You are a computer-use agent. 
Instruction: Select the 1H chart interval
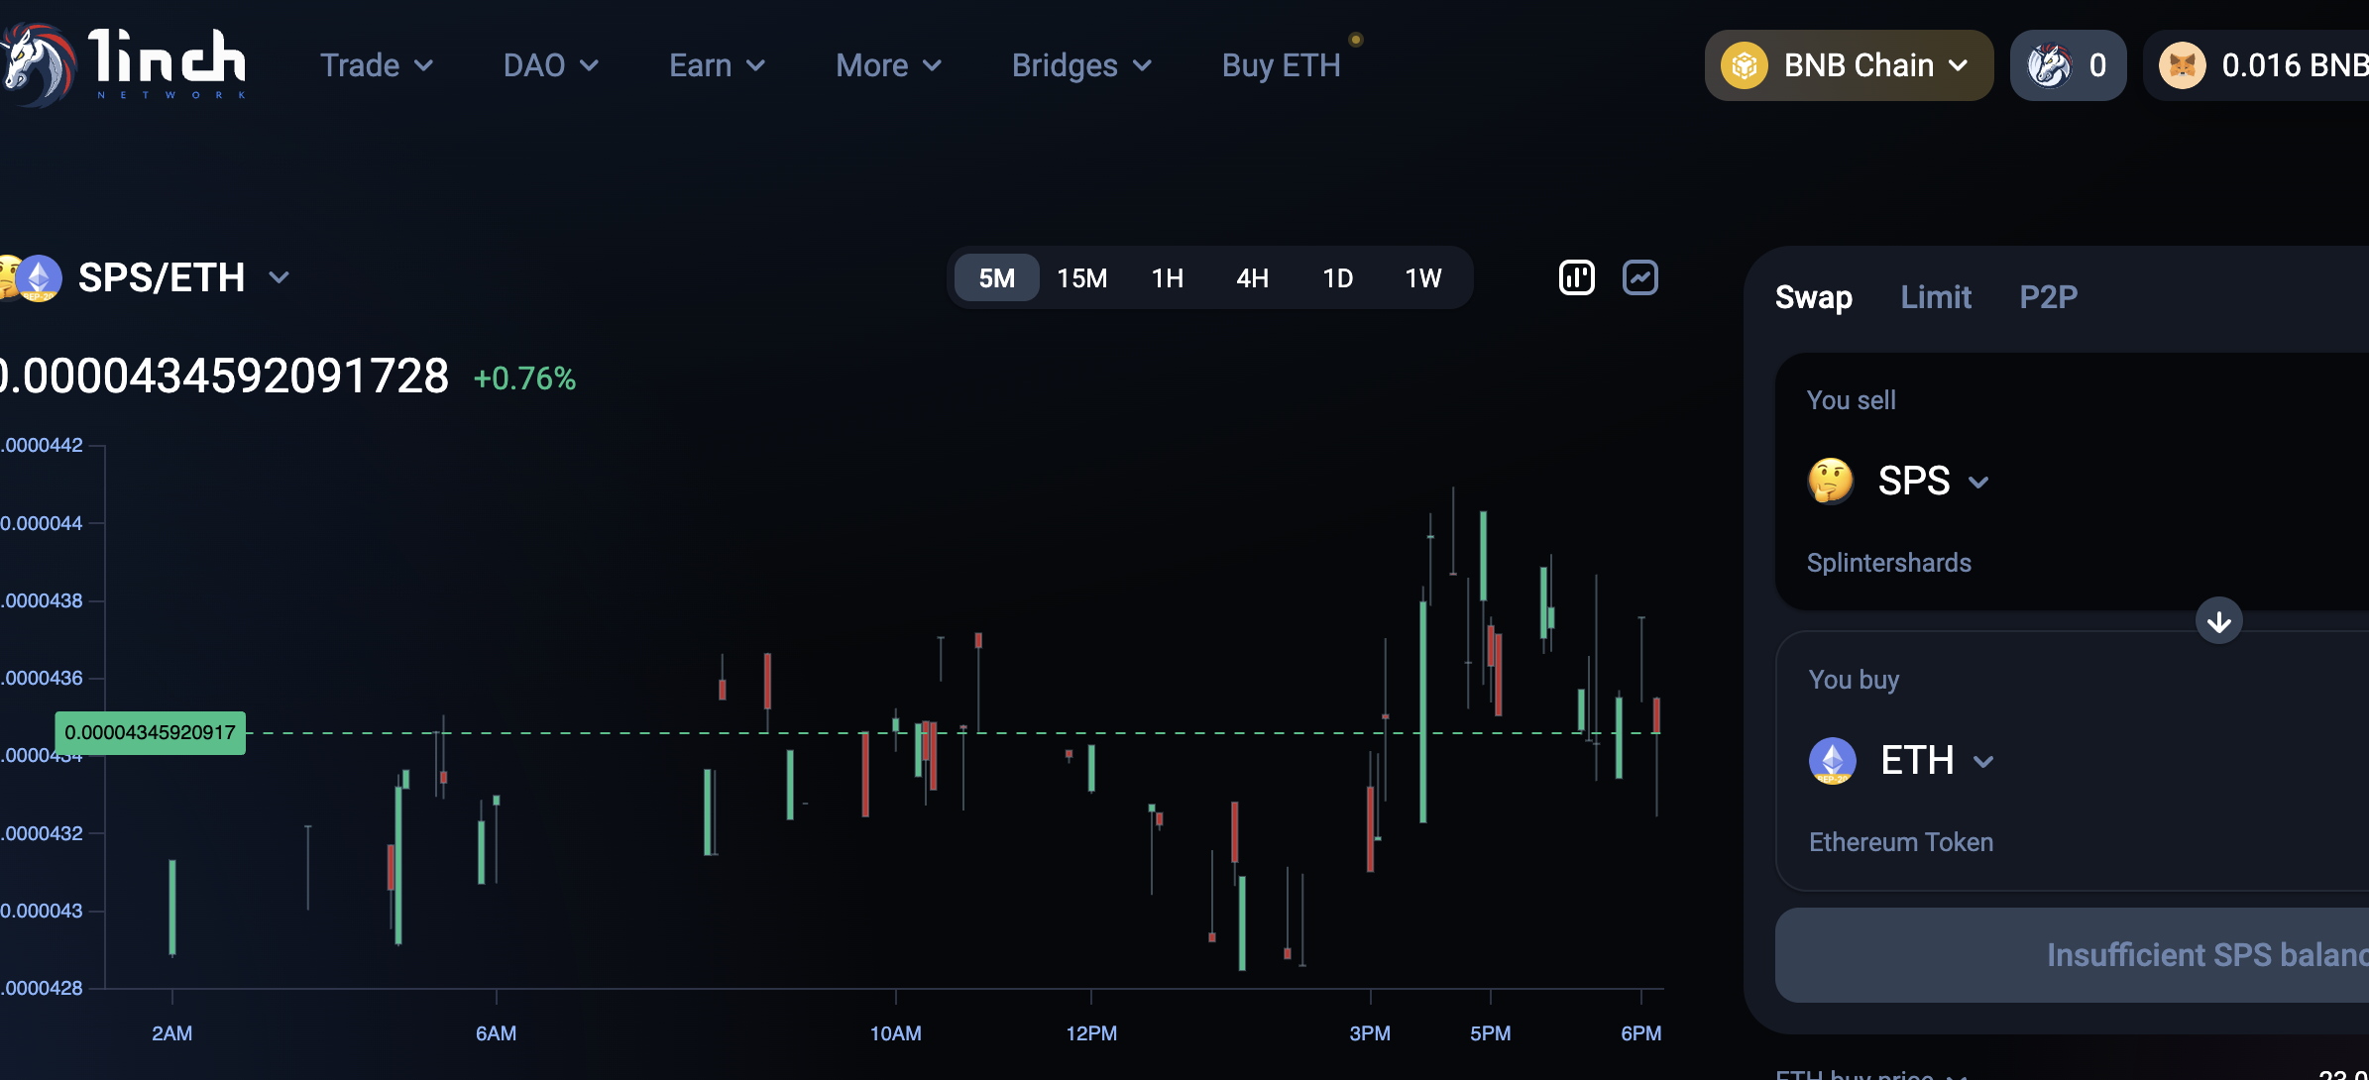point(1168,277)
